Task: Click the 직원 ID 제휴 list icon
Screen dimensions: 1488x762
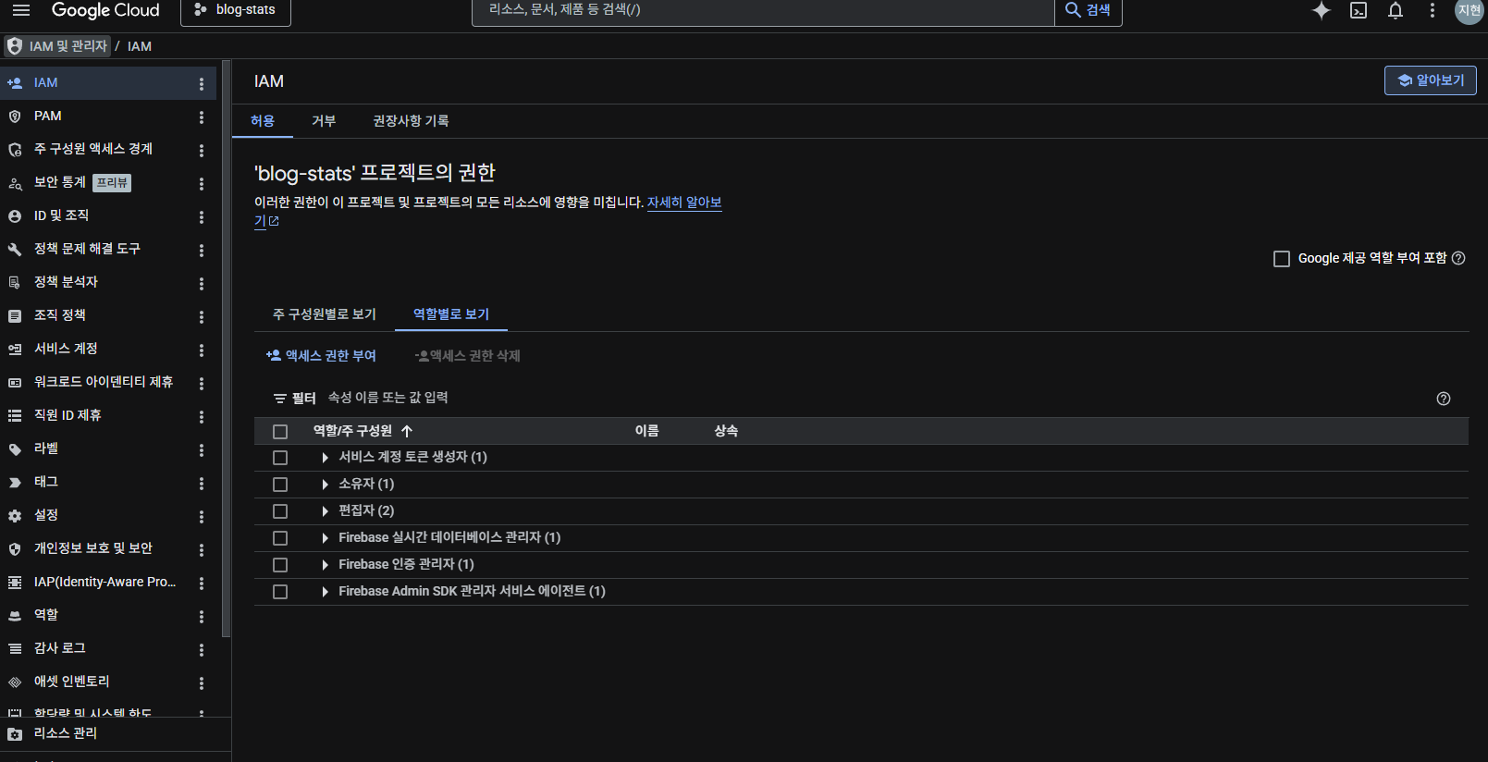Action: [x=15, y=416]
